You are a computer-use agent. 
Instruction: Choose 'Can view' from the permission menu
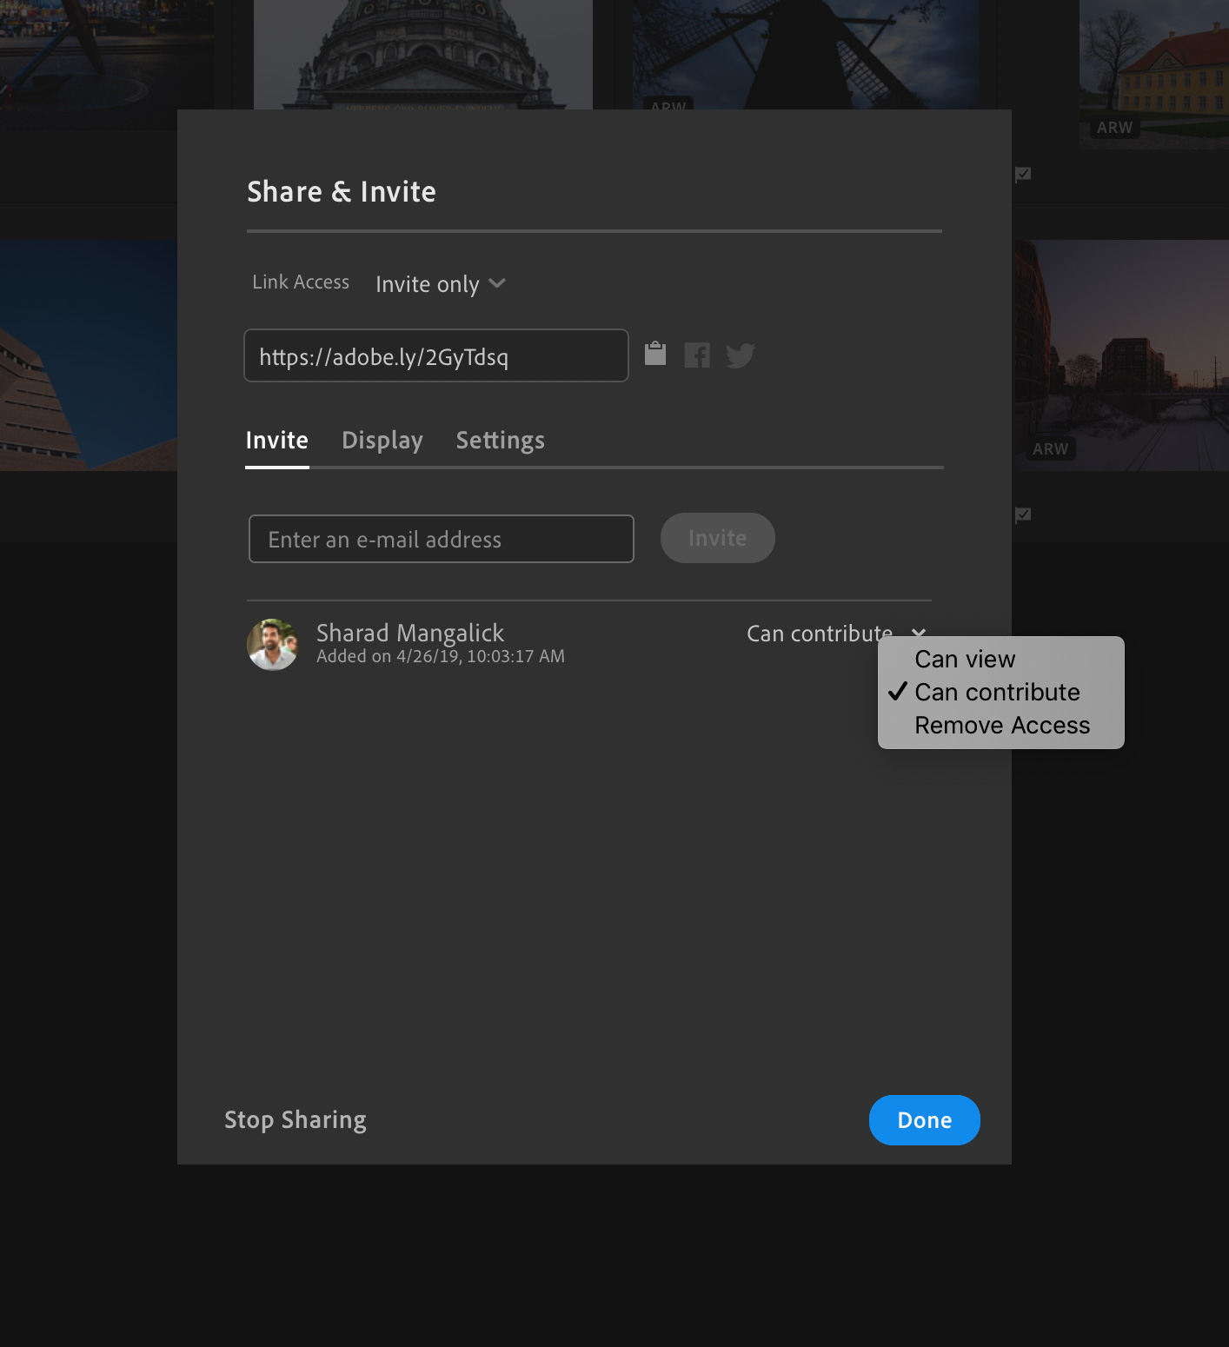pos(965,660)
